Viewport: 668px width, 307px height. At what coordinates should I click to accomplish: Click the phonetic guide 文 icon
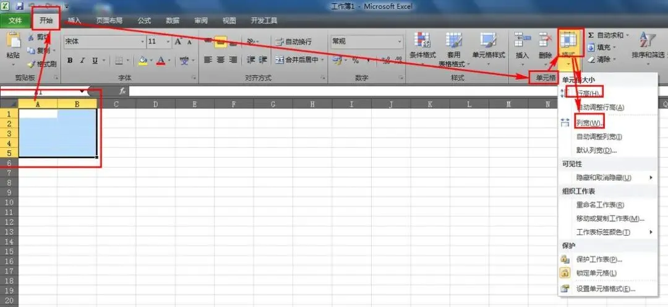[x=184, y=61]
